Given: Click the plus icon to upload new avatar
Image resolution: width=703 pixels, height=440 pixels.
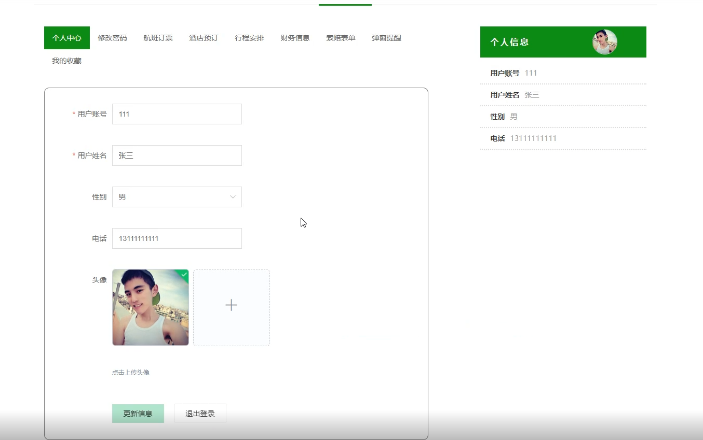Looking at the screenshot, I should pyautogui.click(x=231, y=305).
